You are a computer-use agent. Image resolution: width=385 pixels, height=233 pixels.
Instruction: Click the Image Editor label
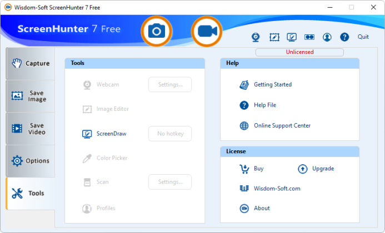[x=112, y=109]
